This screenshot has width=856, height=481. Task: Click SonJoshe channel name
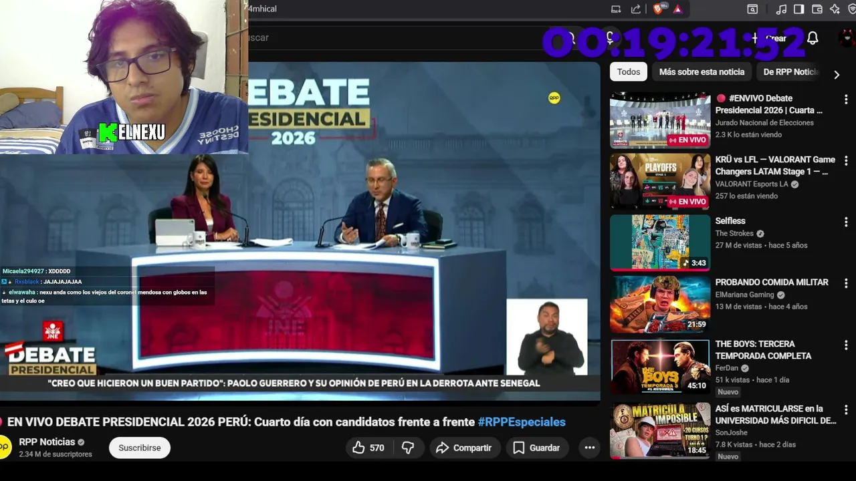click(x=733, y=432)
